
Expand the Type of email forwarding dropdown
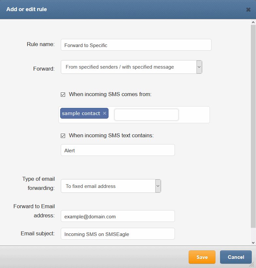pos(158,186)
